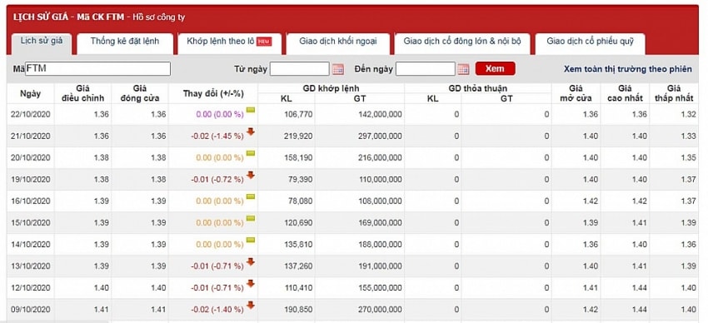Open Giao dịch cổ phiếu quỹ tab

[591, 42]
